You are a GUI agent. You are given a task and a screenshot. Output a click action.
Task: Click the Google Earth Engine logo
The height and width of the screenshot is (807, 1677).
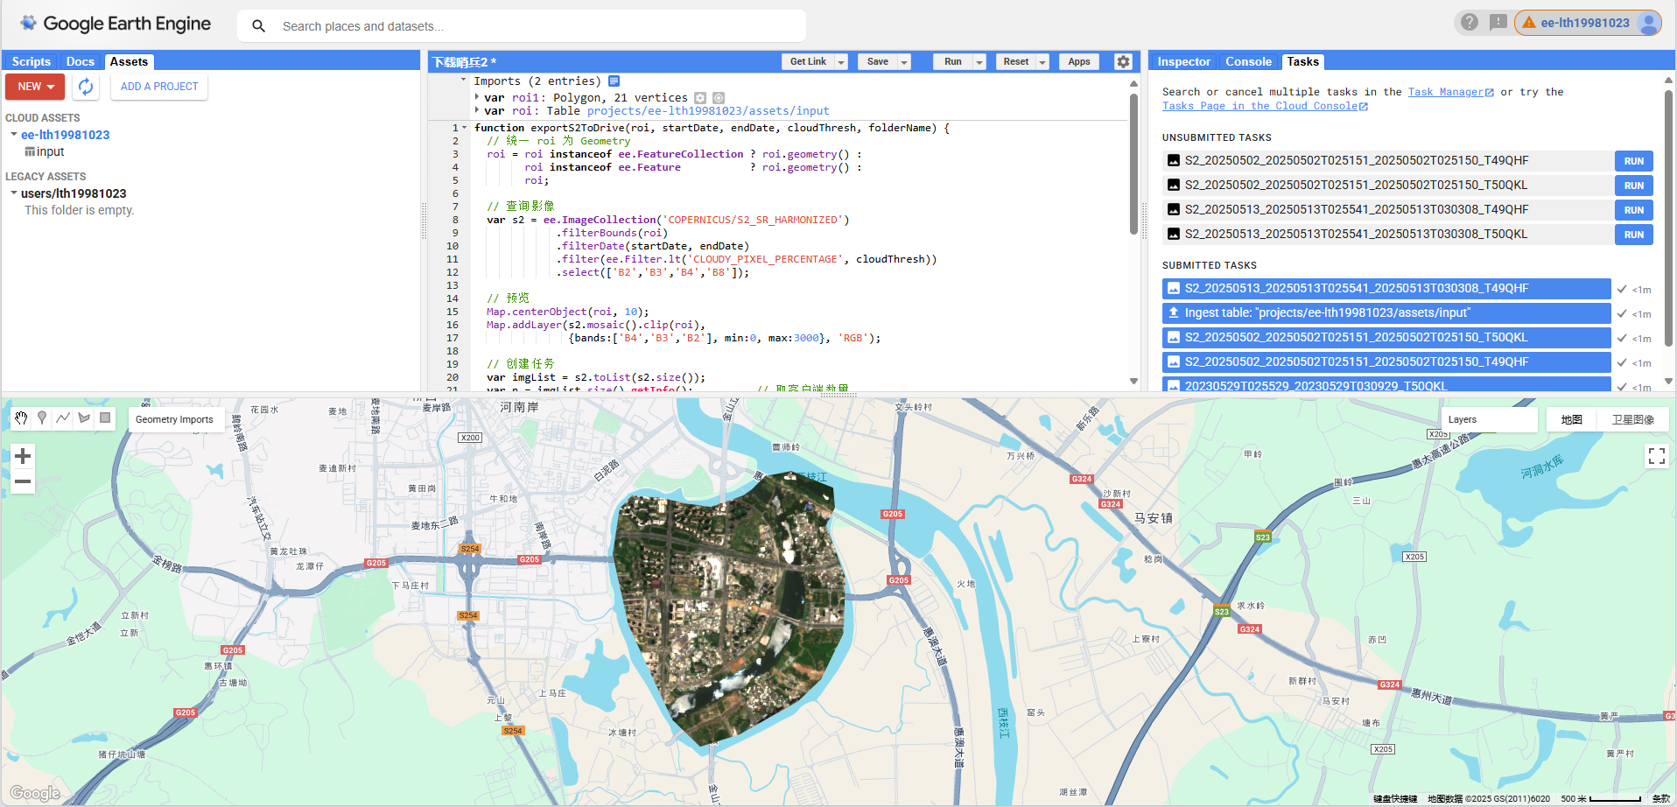[116, 24]
